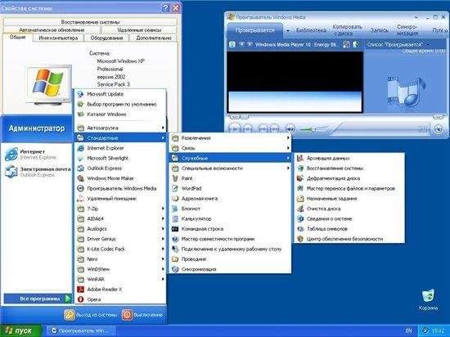
Task: Open the Дополнительно tab
Action: (154, 38)
